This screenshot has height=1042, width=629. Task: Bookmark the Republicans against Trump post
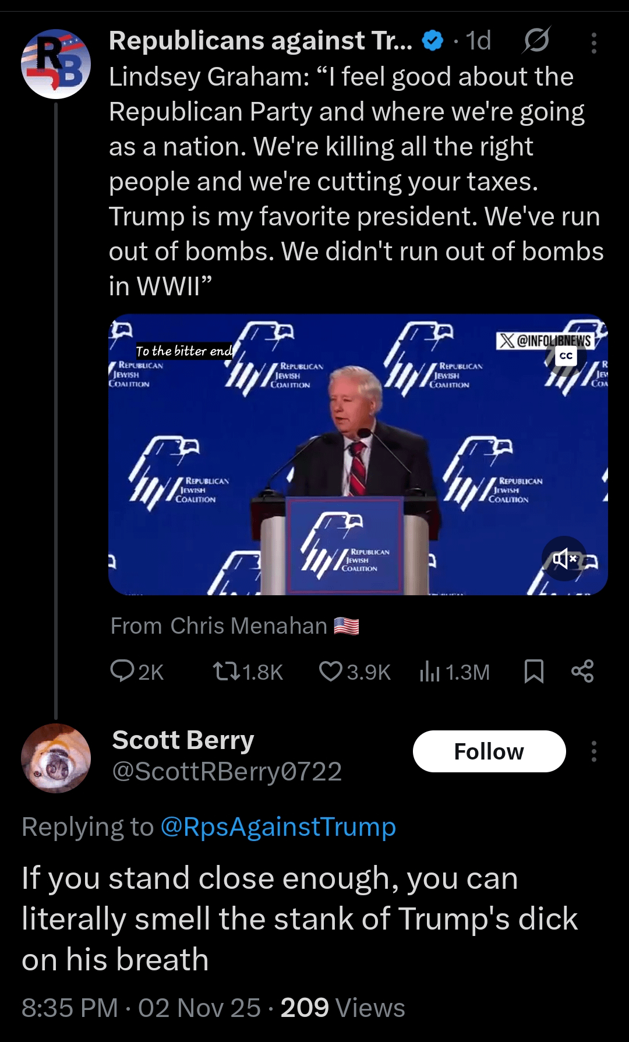(x=533, y=672)
